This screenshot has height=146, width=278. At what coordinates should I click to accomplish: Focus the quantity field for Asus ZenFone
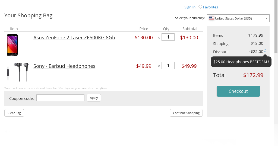point(168,37)
